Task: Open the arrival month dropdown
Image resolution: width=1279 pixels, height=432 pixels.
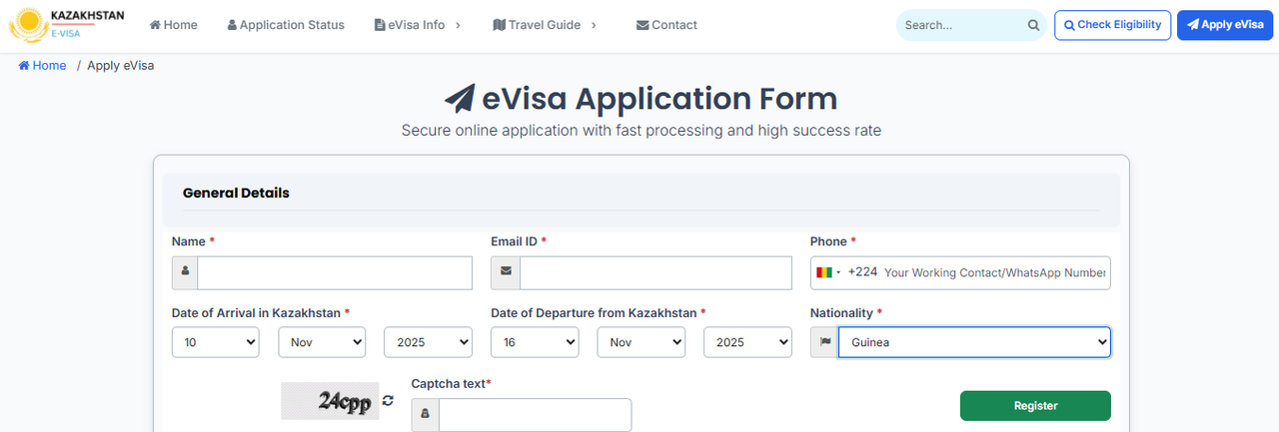Action: (322, 343)
